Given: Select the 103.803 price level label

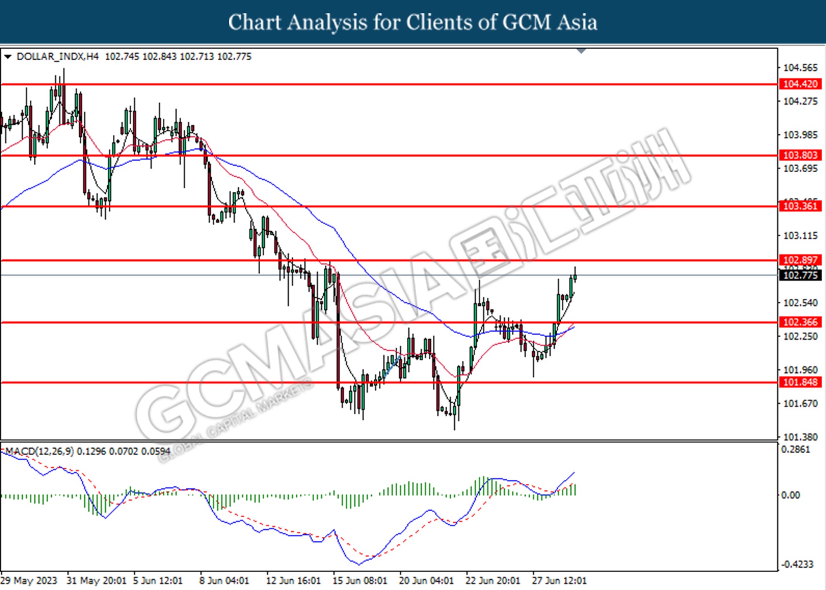Looking at the screenshot, I should pos(800,155).
